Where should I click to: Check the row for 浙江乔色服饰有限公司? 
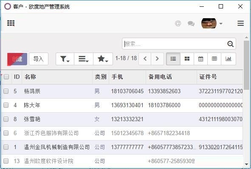click(6, 133)
